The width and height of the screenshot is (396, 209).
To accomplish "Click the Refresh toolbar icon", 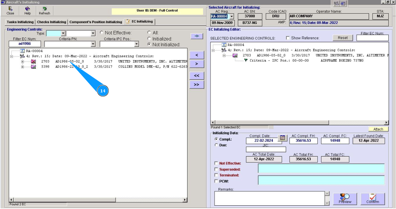I will click(44, 9).
